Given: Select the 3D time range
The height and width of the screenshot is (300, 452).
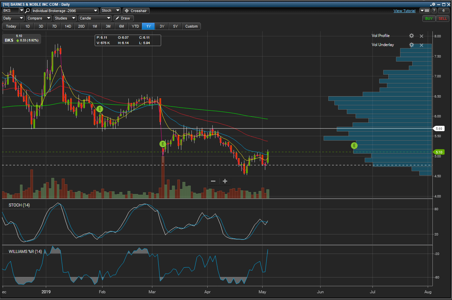Looking at the screenshot, I should click(41, 26).
